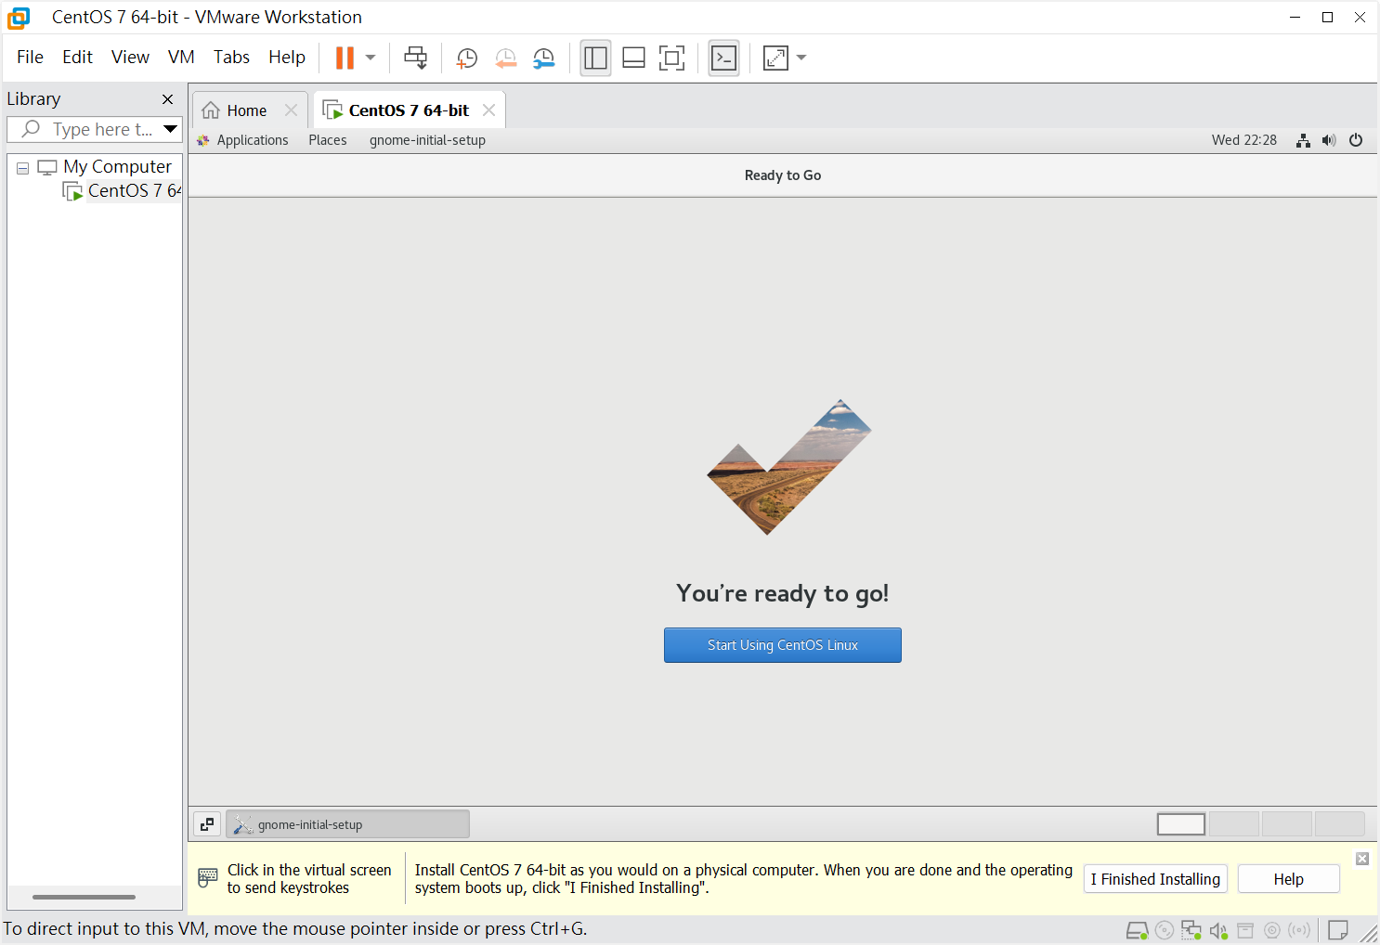Select the first workspace in switcher
Viewport: 1380px width, 945px height.
click(1180, 824)
